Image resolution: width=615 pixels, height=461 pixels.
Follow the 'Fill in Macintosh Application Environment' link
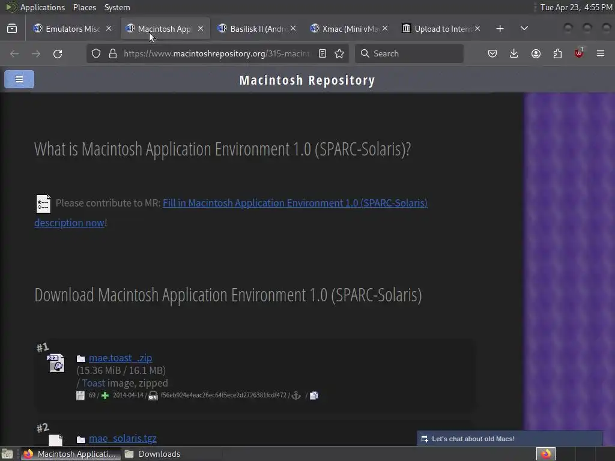pyautogui.click(x=295, y=203)
